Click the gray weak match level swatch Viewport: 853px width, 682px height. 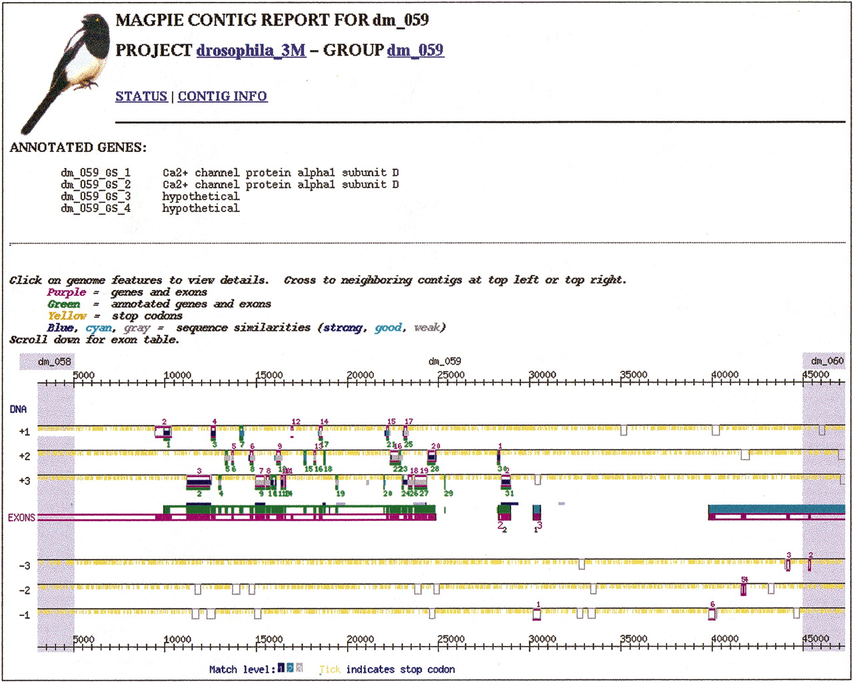pyautogui.click(x=299, y=668)
